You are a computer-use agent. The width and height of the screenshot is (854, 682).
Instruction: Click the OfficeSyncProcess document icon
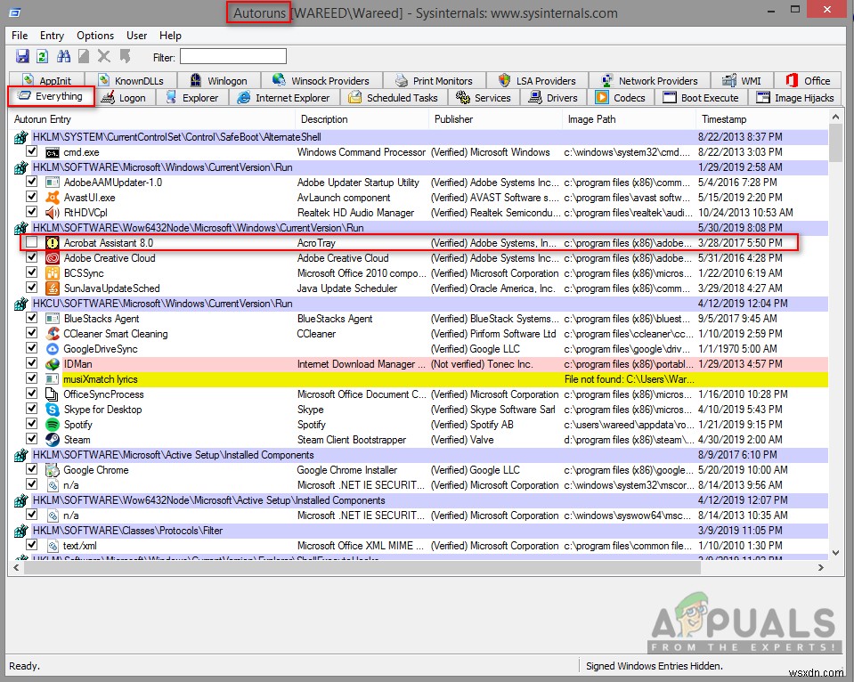click(x=53, y=394)
